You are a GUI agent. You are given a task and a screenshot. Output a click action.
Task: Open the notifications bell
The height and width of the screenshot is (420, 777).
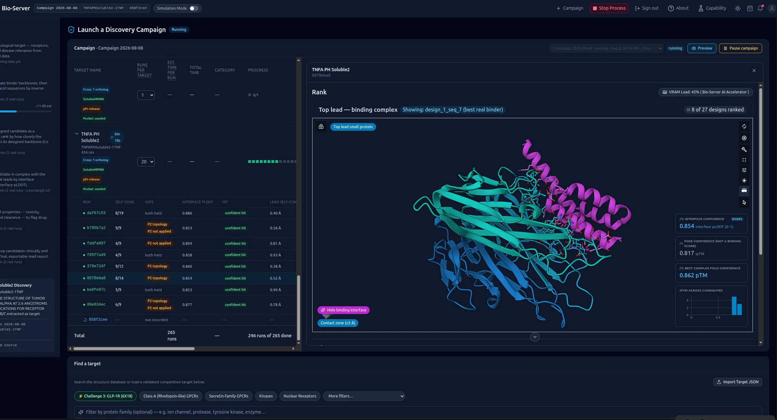coord(761,8)
